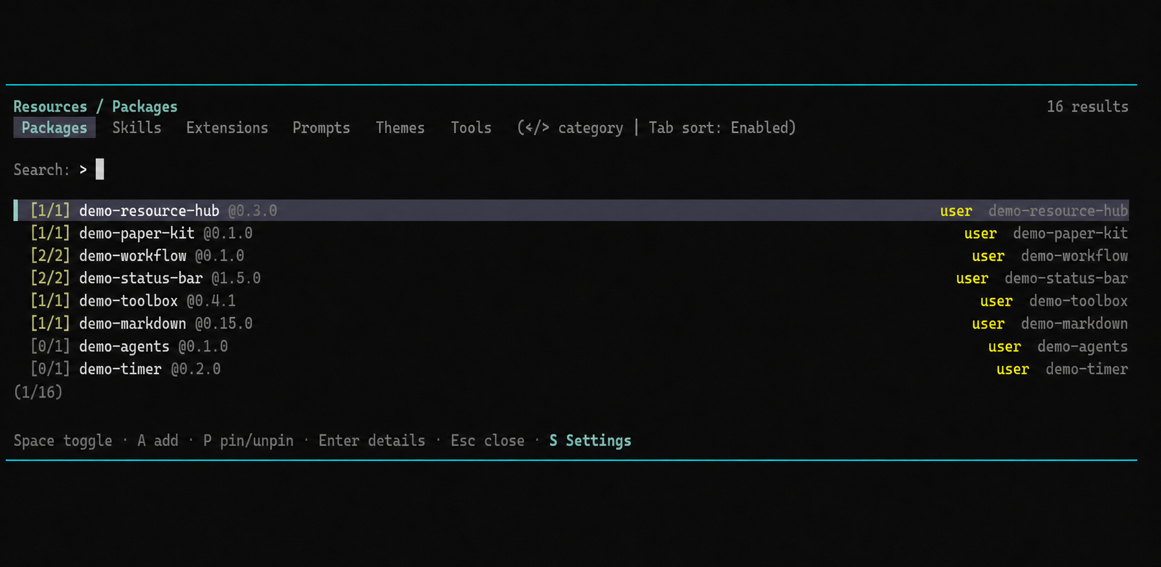Viewport: 1161px width, 567px height.
Task: Click the right-side demo-markdown source label
Action: [1074, 323]
